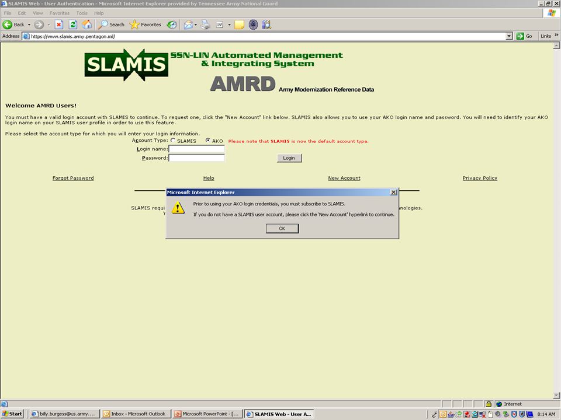This screenshot has width=561, height=420.
Task: Click the page scrollbar down arrow
Action: (556, 395)
